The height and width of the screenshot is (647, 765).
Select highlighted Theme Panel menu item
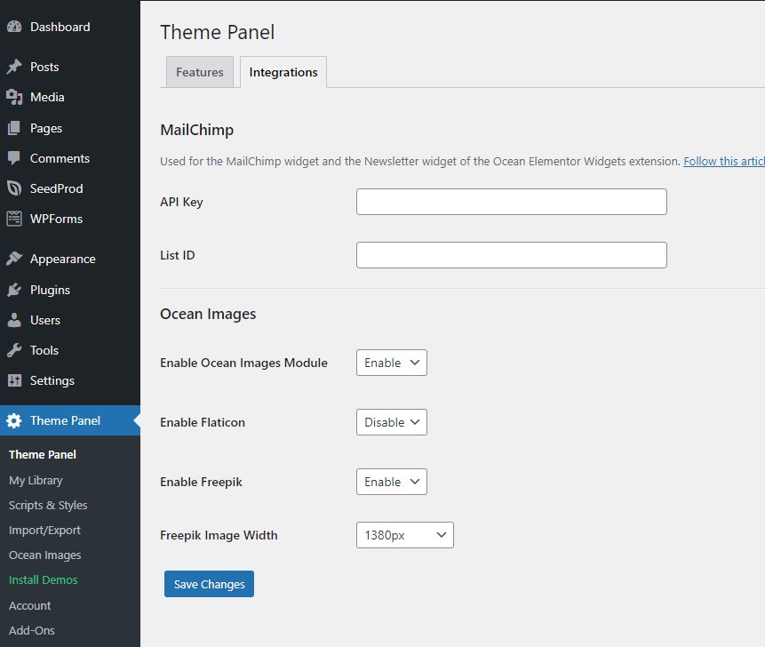point(70,420)
